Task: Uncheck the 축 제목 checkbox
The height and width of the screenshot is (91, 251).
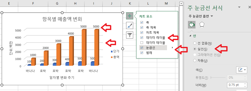Action: pyautogui.click(x=142, y=27)
